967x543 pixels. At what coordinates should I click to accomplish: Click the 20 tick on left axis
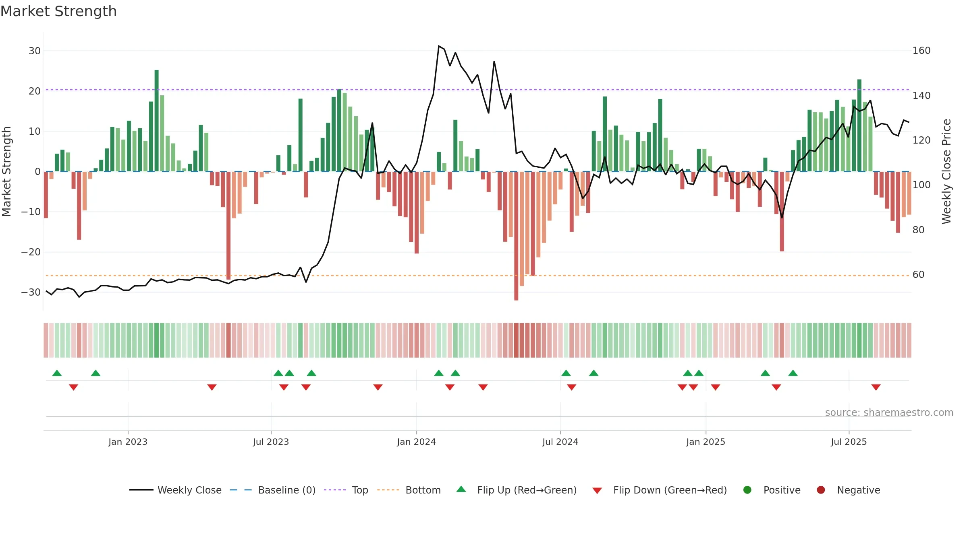(x=35, y=91)
